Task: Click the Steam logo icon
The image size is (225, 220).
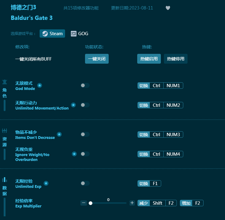Action: pos(45,34)
